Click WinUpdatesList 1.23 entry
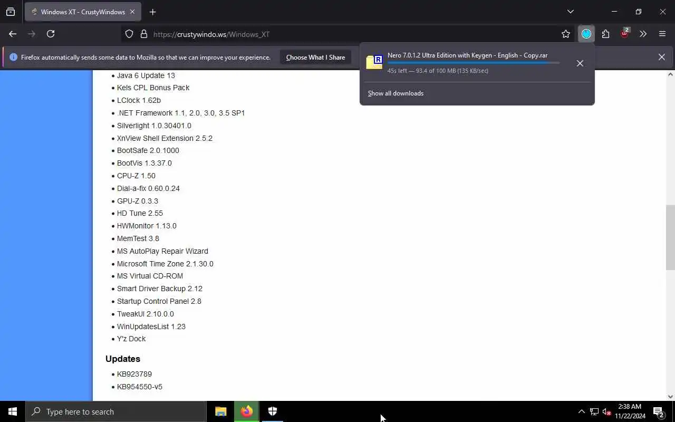675x422 pixels. 151,327
